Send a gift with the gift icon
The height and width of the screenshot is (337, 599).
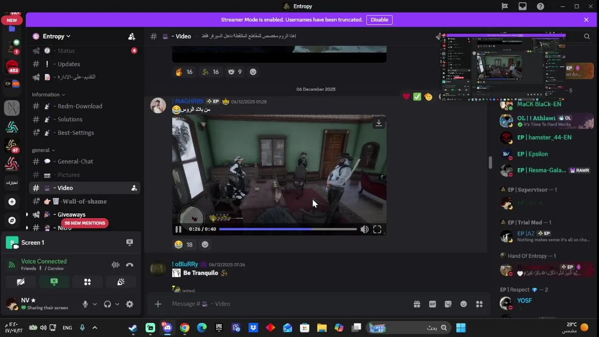[416, 304]
